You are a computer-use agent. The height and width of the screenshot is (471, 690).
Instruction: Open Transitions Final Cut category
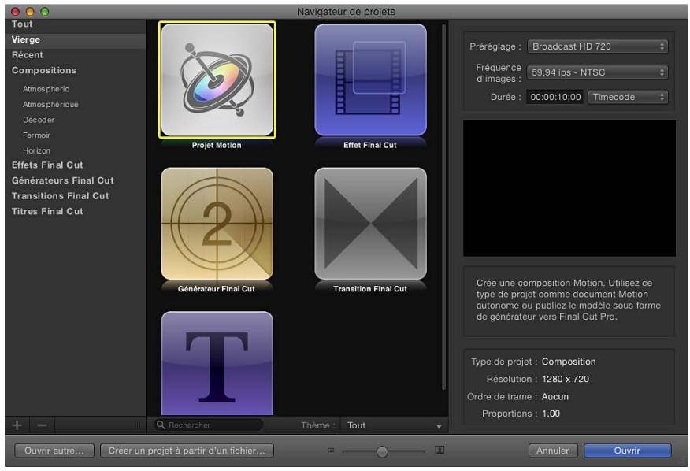(76, 196)
